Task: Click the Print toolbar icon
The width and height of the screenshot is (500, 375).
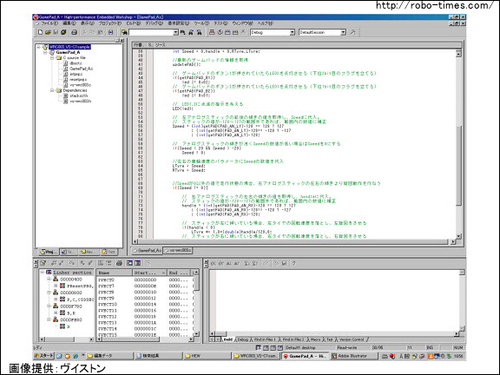Action: click(74, 32)
